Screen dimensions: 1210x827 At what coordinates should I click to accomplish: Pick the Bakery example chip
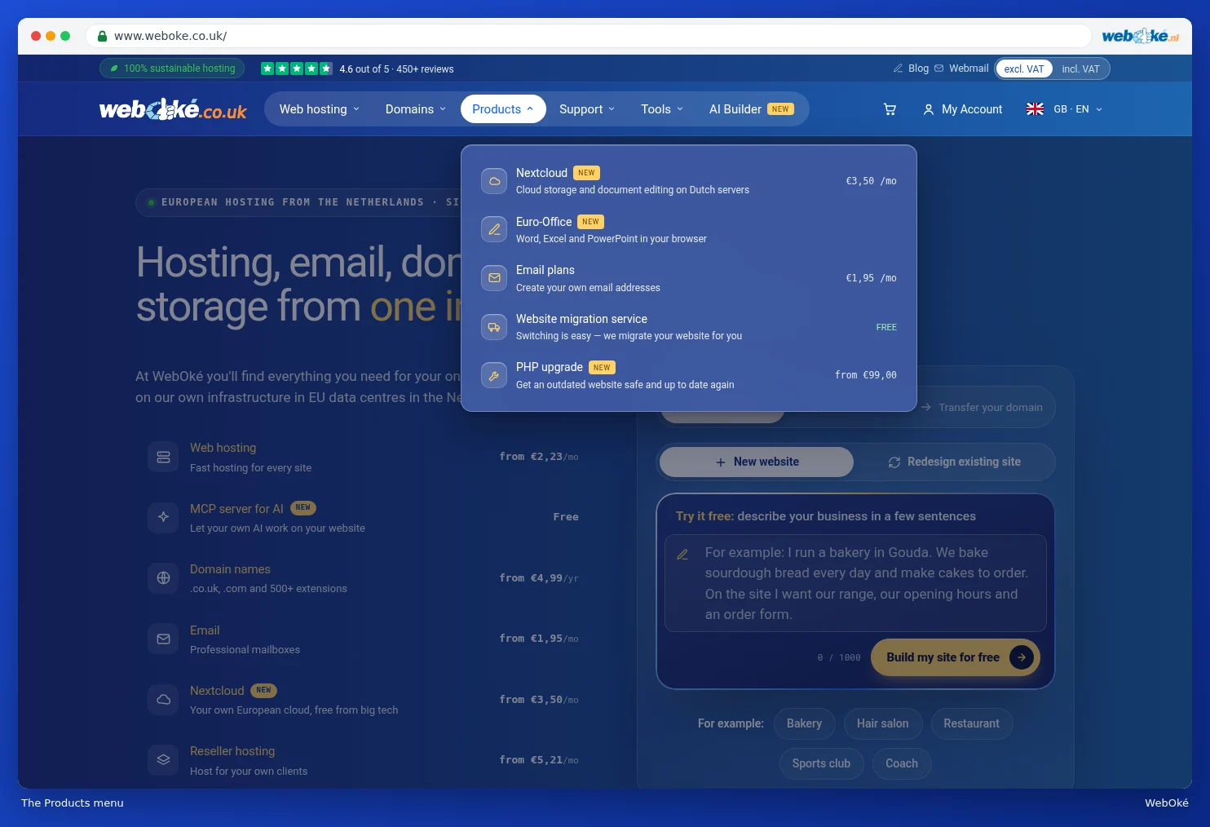[x=804, y=723]
